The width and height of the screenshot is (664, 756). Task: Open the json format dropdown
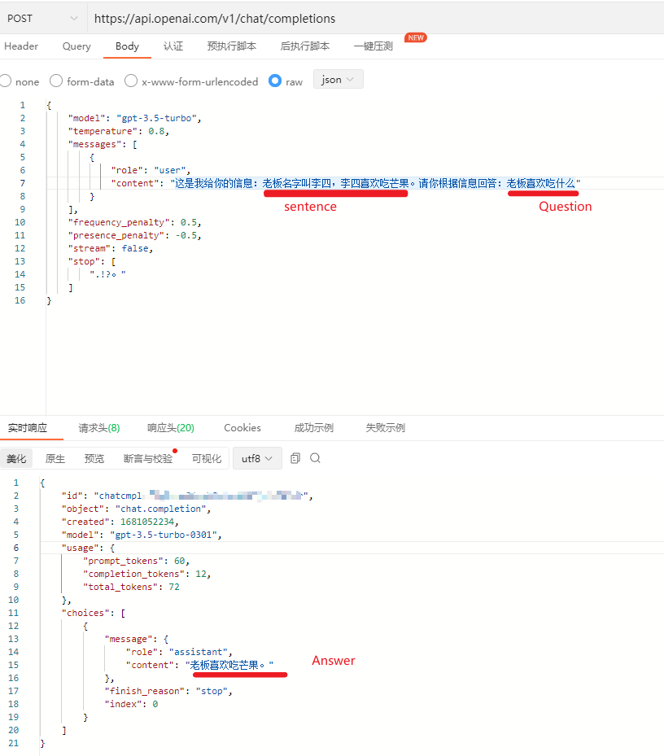point(338,80)
